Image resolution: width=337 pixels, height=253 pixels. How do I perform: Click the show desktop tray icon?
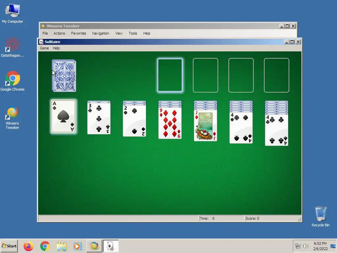click(x=333, y=246)
